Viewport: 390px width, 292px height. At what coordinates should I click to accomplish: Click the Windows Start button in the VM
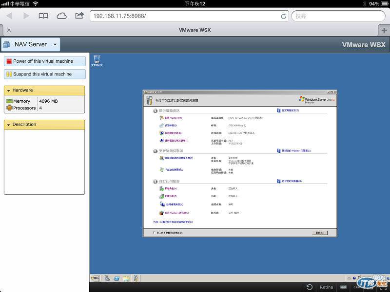pyautogui.click(x=95, y=278)
